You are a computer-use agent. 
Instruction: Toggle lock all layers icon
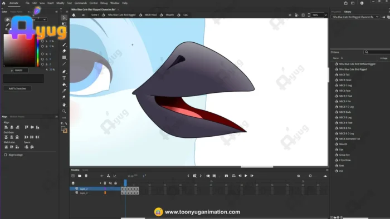pos(115,183)
